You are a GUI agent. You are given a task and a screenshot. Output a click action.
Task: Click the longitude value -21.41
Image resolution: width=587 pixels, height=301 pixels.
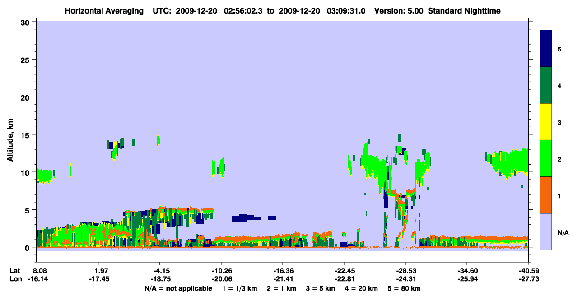point(282,279)
